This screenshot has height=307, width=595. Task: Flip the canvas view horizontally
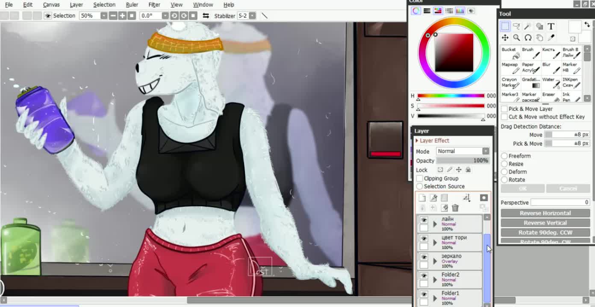pyautogui.click(x=206, y=16)
